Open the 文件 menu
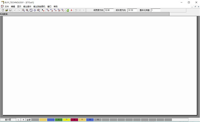200x122 pixels. [7, 6]
